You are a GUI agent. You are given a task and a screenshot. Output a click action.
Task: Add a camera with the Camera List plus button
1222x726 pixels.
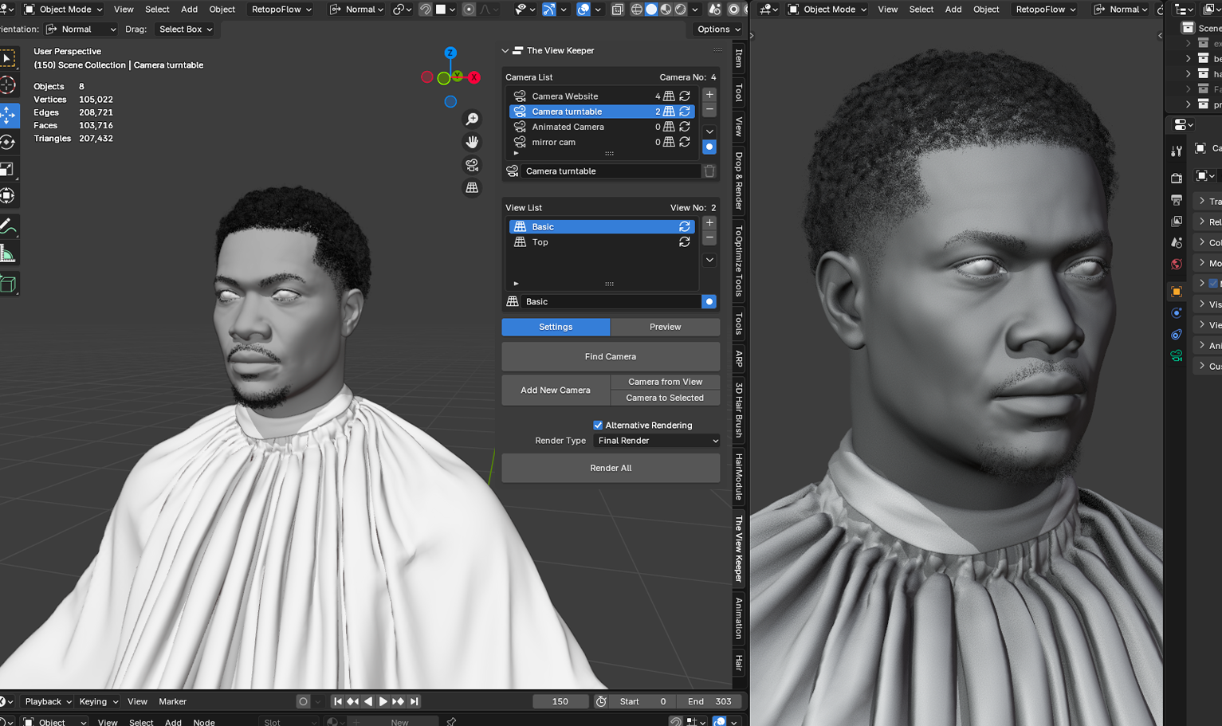click(709, 94)
